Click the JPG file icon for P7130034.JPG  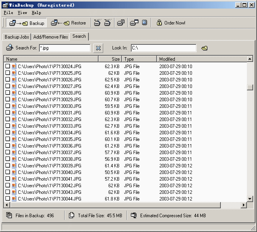tap(14, 132)
